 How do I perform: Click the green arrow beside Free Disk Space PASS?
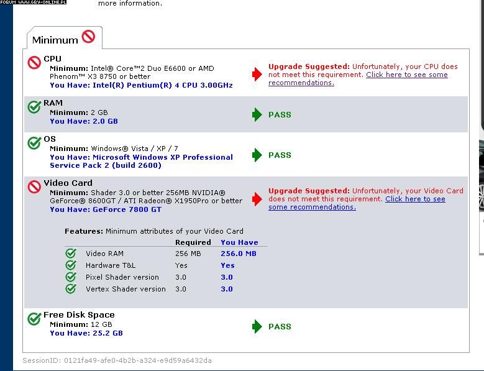pos(257,326)
